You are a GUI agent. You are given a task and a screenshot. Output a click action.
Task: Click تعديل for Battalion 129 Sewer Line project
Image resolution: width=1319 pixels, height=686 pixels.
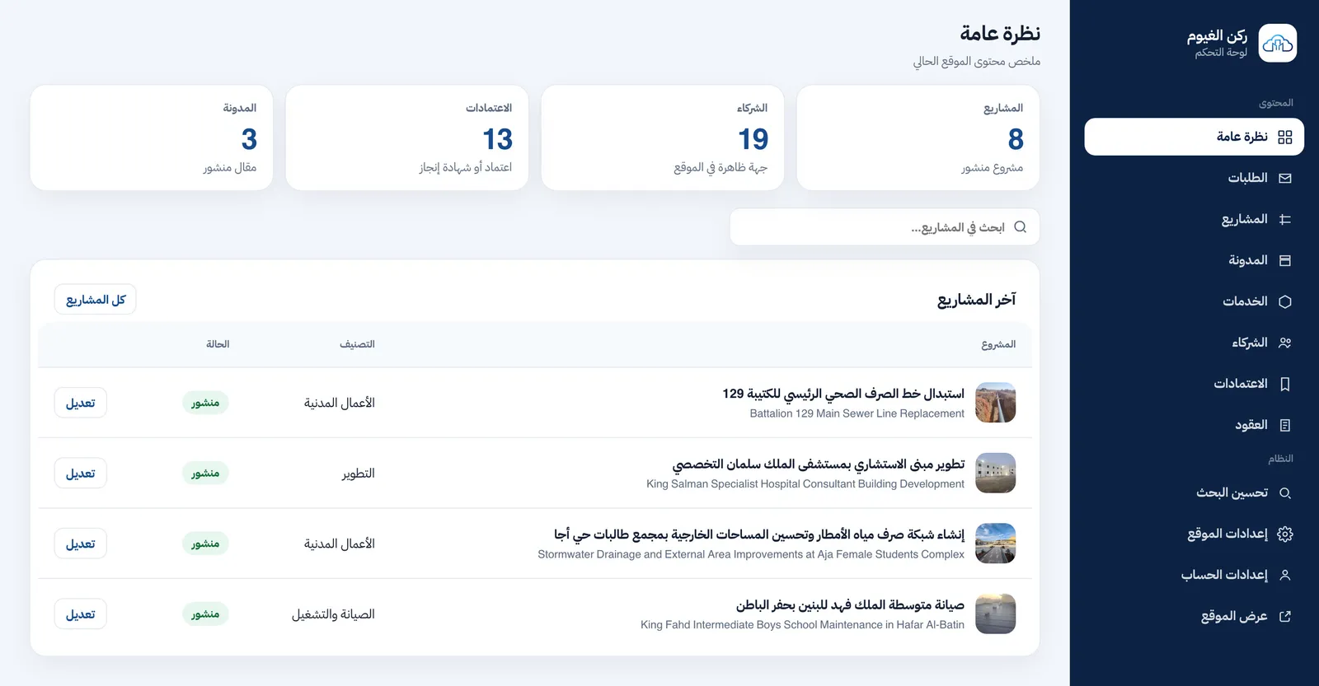80,403
